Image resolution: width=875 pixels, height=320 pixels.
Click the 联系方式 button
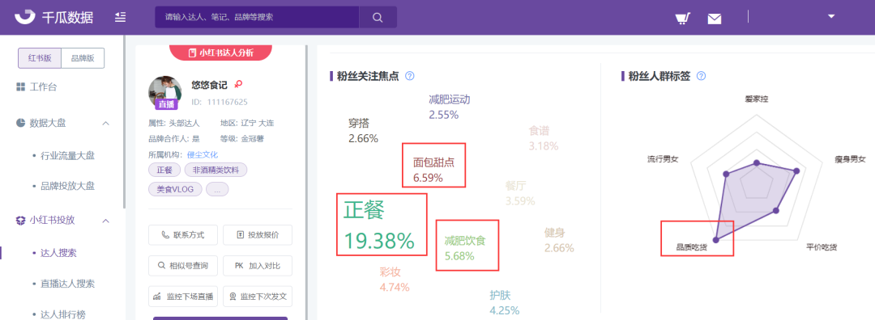coord(182,235)
